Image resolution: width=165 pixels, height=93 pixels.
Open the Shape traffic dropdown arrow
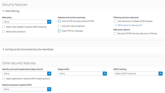click(105, 74)
